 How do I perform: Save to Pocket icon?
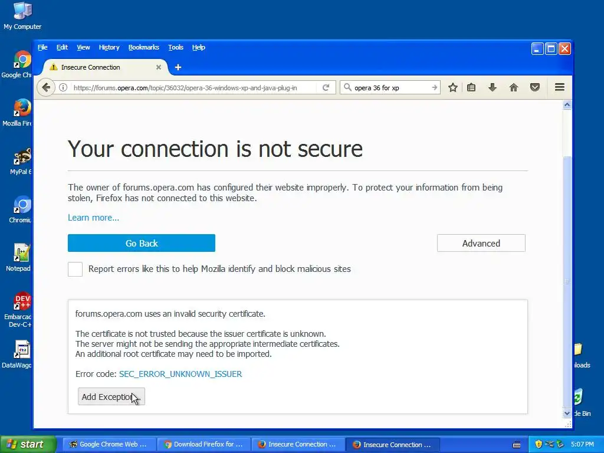[x=534, y=87]
